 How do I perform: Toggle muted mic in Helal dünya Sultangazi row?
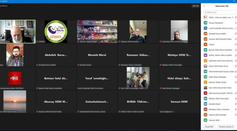(x=236, y=77)
